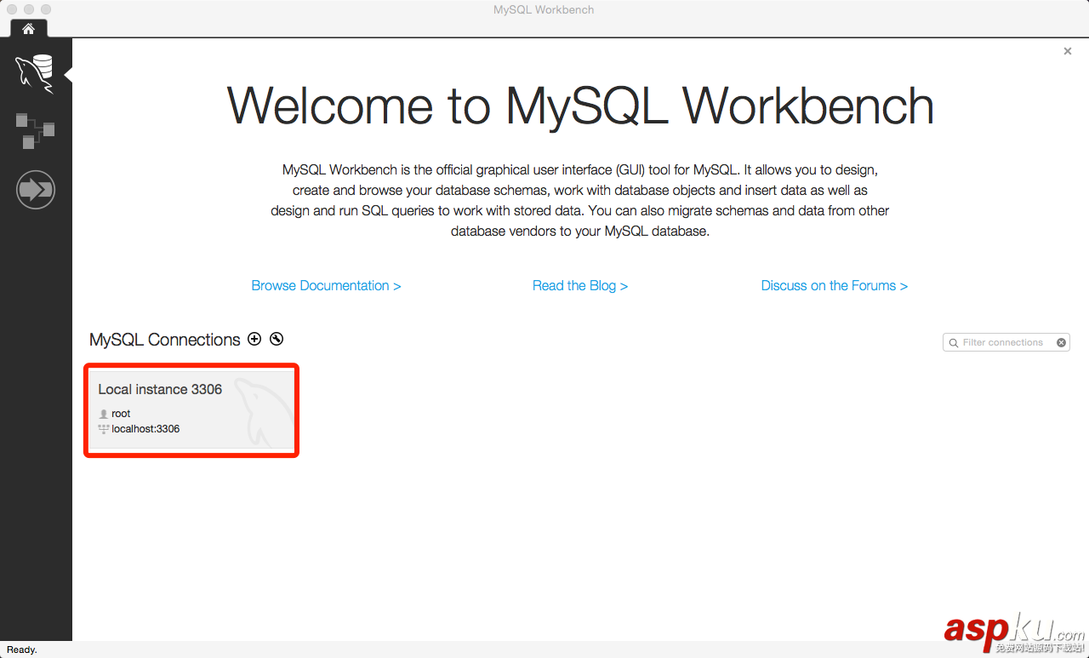Screen dimensions: 1089x658
Task: Dismiss the welcome panel with the top-right x
Action: 1068,51
